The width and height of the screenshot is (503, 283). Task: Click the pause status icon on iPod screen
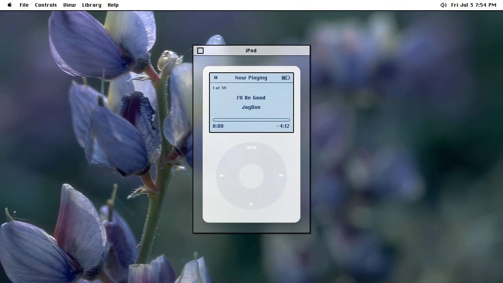coord(216,78)
